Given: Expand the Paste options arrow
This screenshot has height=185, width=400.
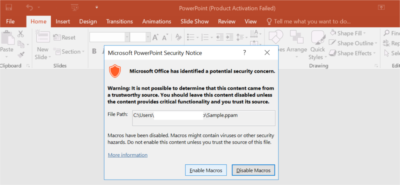Looking at the screenshot, I should coord(7,57).
